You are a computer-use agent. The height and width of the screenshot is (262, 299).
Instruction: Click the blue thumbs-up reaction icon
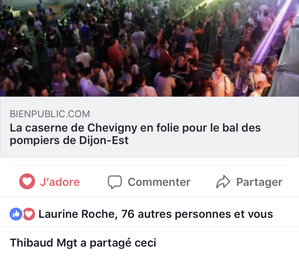(x=16, y=214)
